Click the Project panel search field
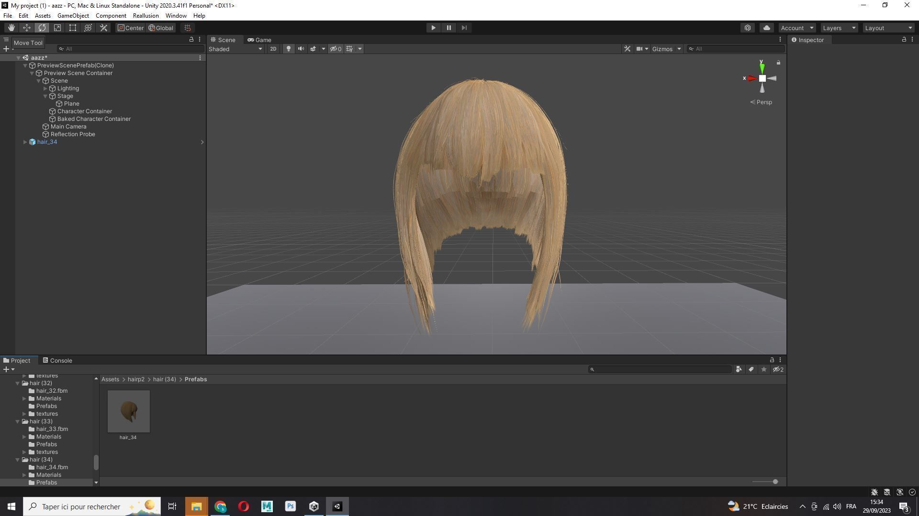The width and height of the screenshot is (919, 516). pos(660,369)
